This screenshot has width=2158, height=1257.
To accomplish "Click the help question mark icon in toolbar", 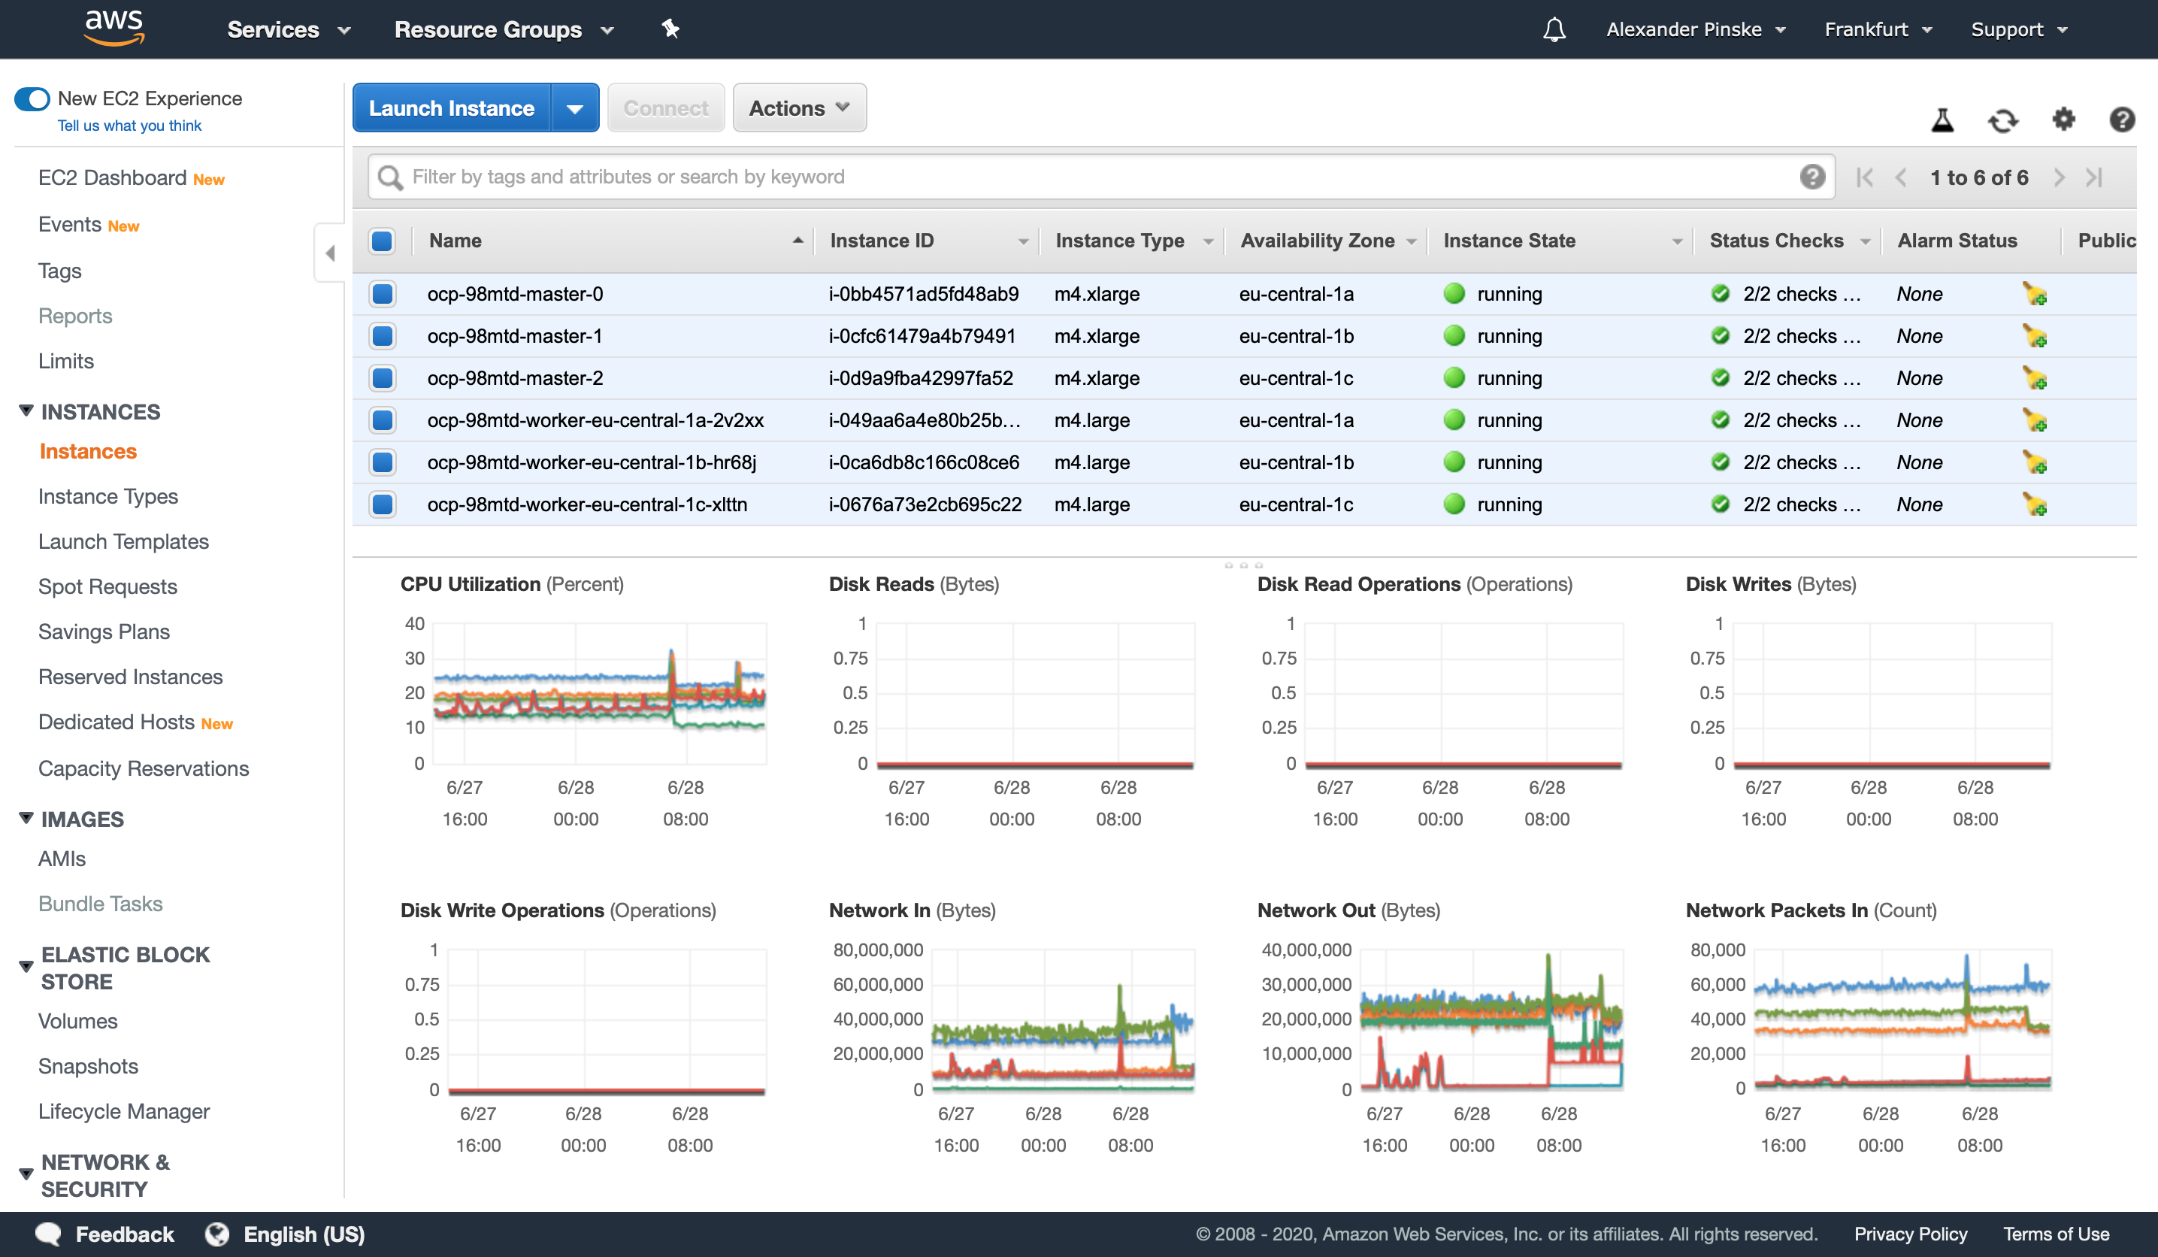I will pyautogui.click(x=2121, y=119).
